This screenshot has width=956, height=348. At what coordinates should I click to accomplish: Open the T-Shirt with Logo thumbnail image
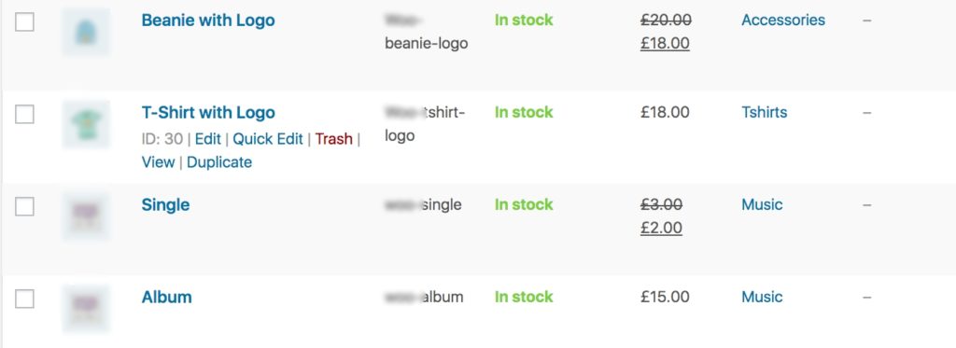coord(86,124)
